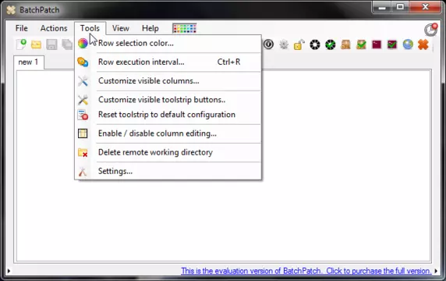Open the Actions menu
Screen dimensions: 446x281
pos(54,28)
